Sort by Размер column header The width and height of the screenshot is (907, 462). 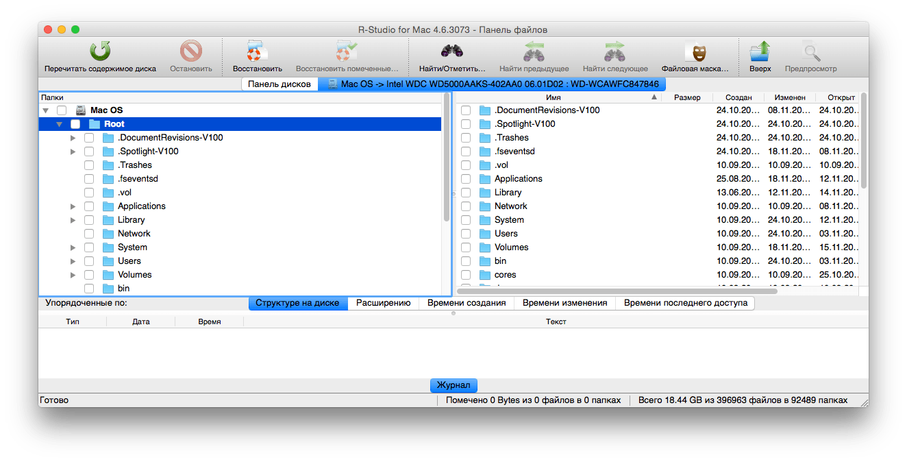click(687, 97)
